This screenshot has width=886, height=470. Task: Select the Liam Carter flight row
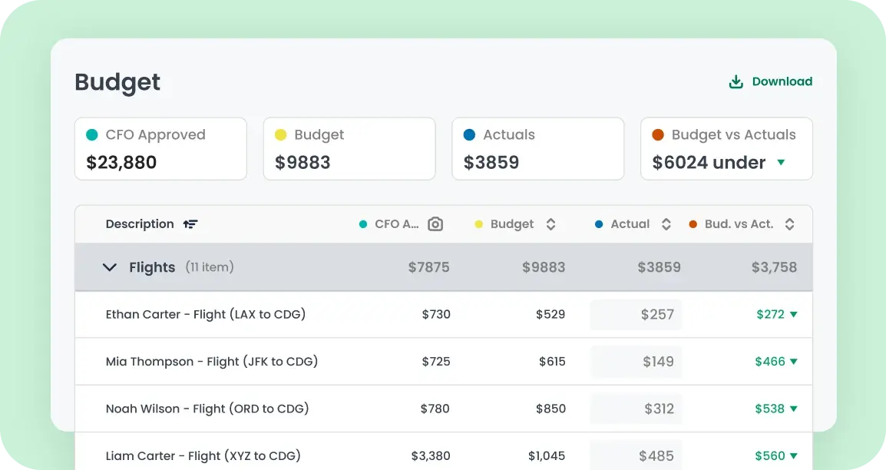307,455
